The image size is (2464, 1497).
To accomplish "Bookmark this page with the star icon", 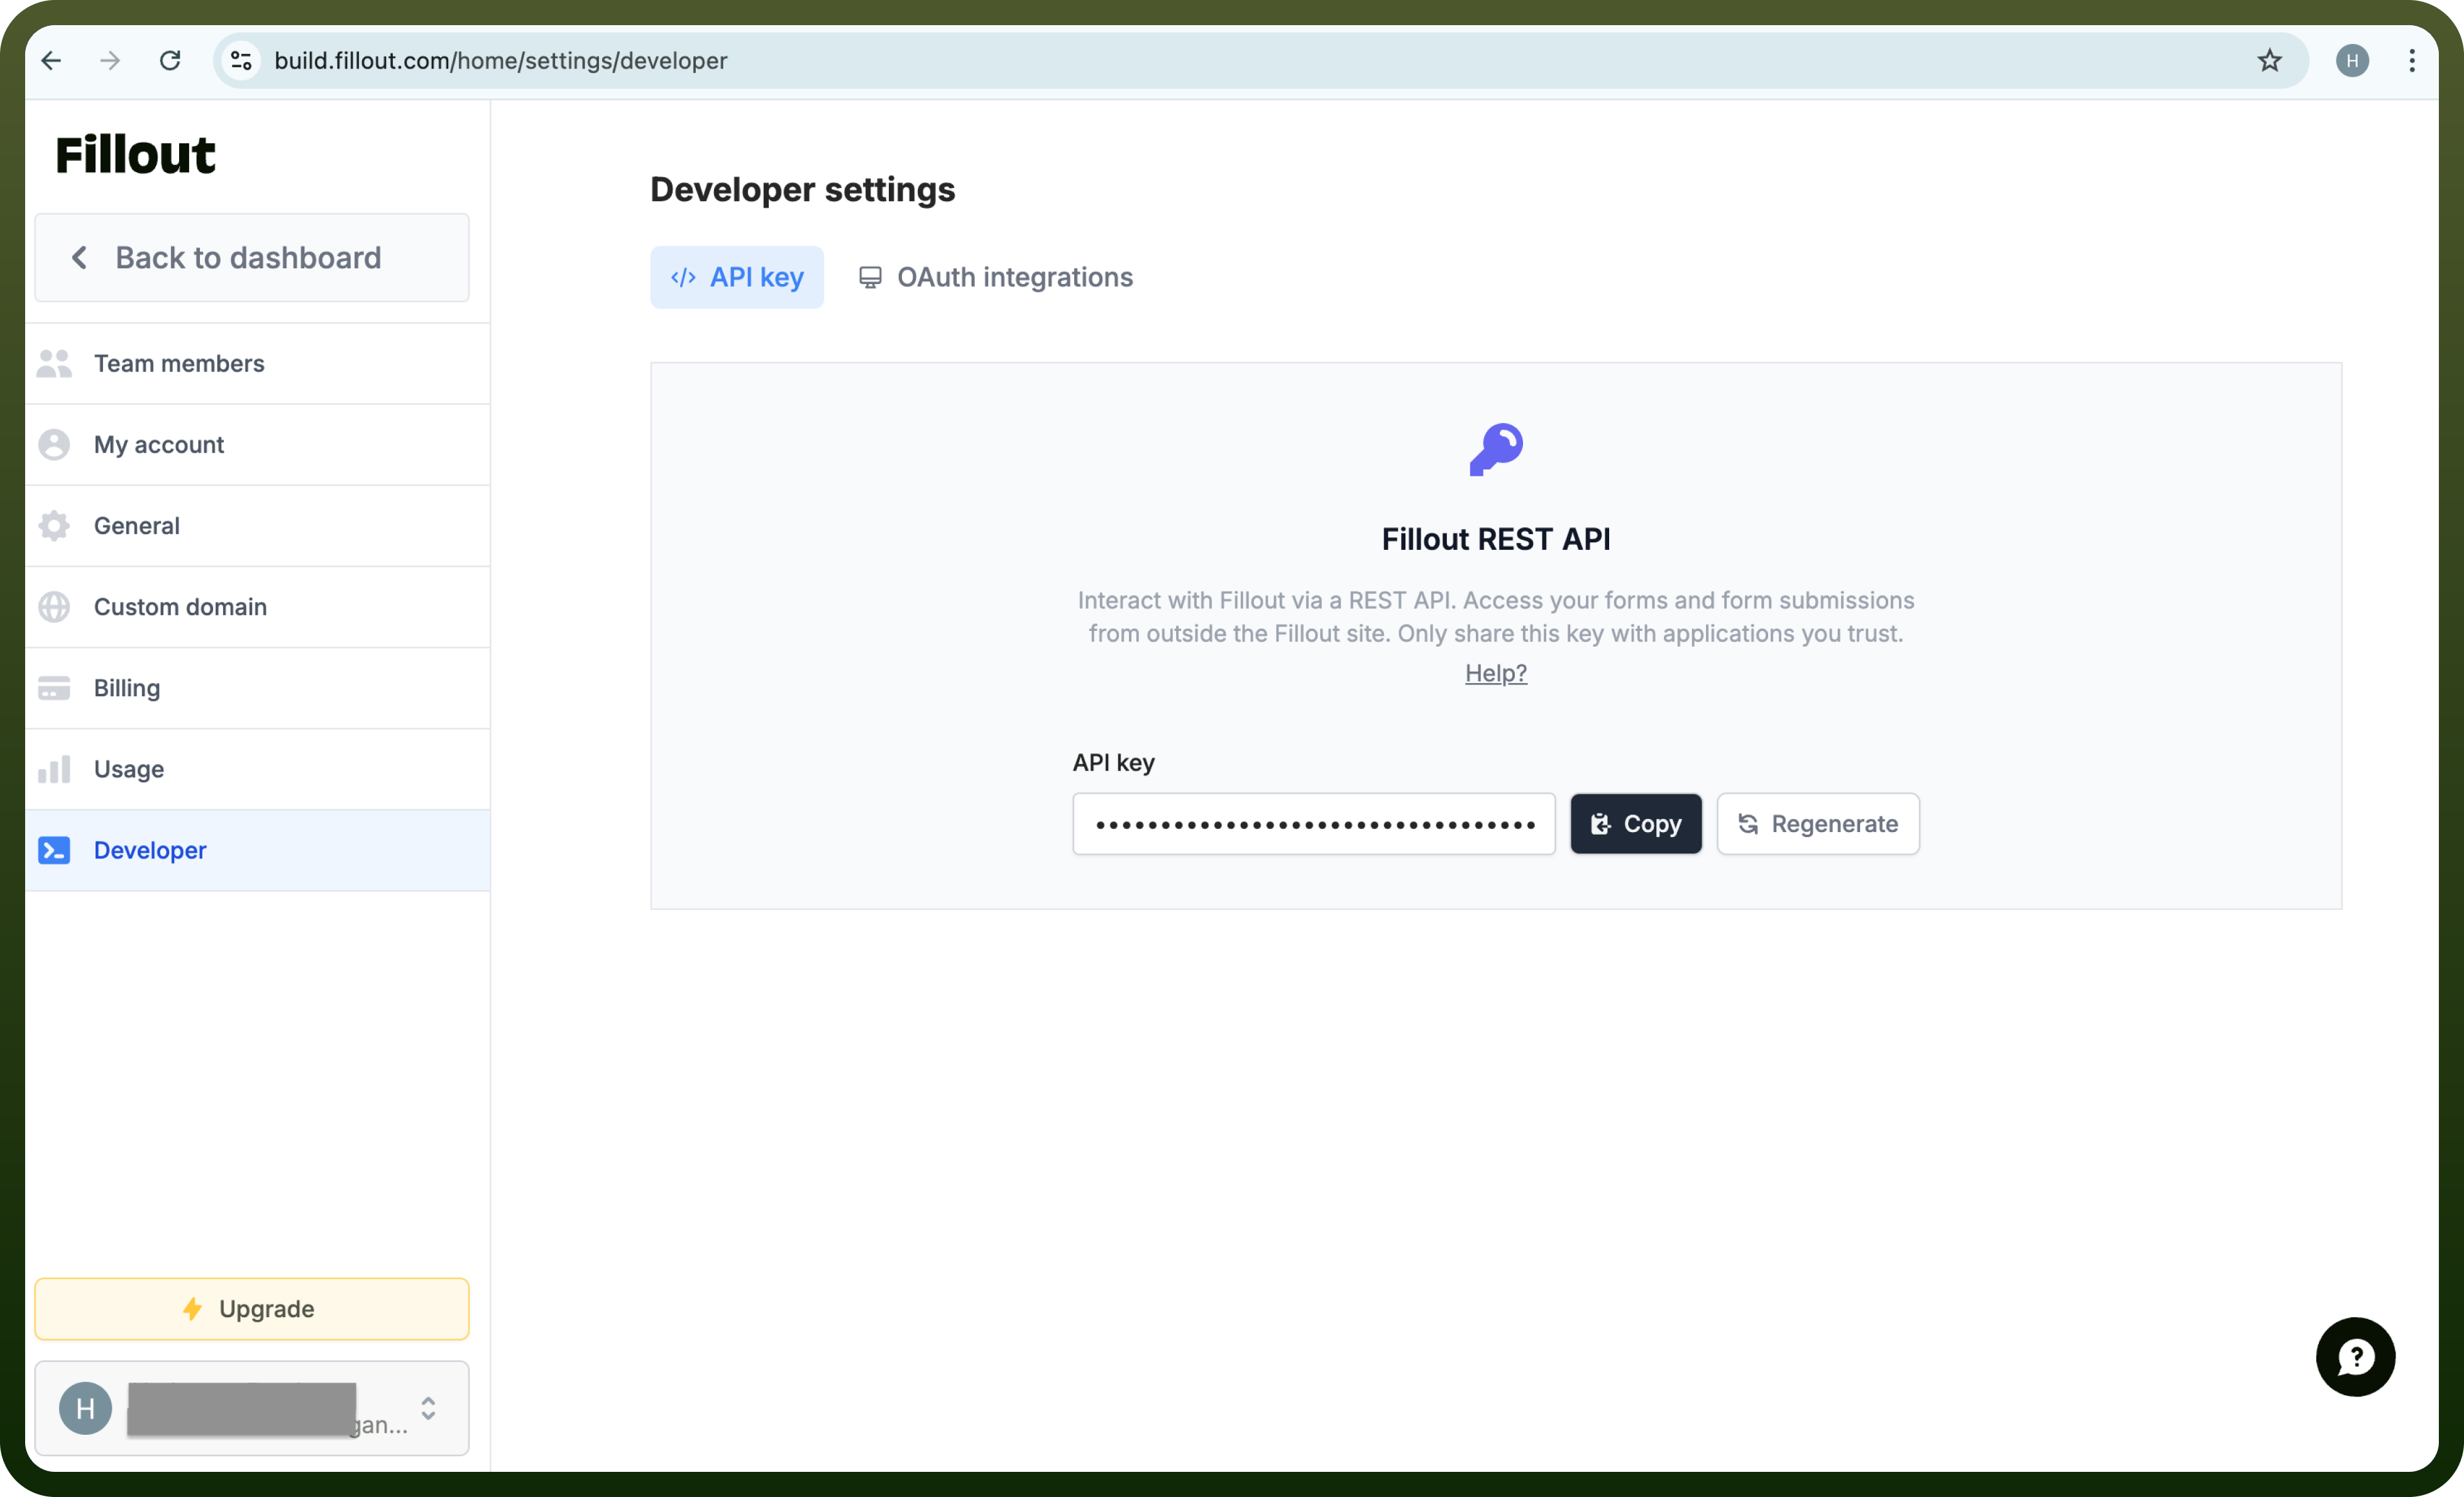I will point(2269,61).
